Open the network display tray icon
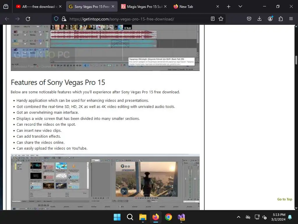298x224 pixels. [257, 217]
